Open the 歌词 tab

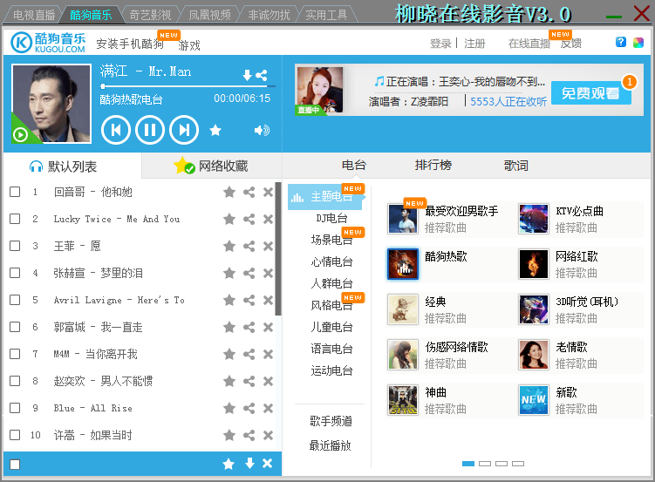pyautogui.click(x=516, y=166)
